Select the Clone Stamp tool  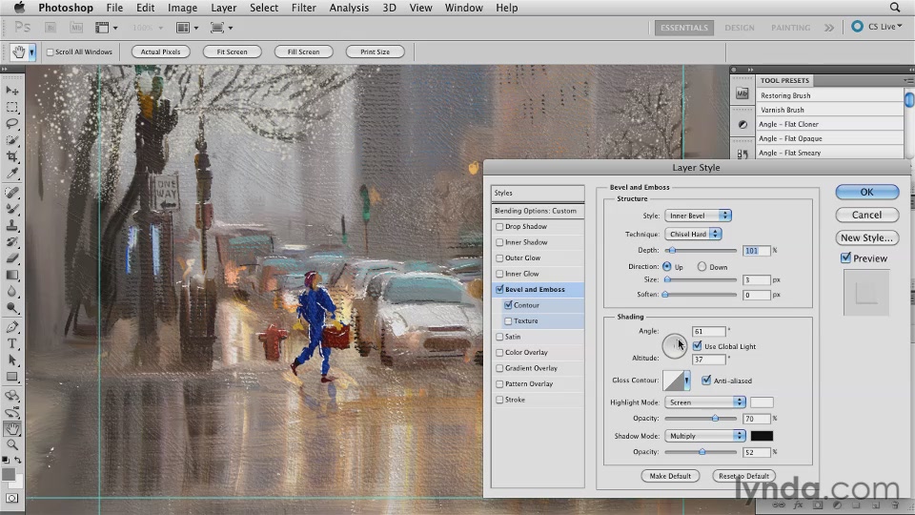(x=11, y=225)
